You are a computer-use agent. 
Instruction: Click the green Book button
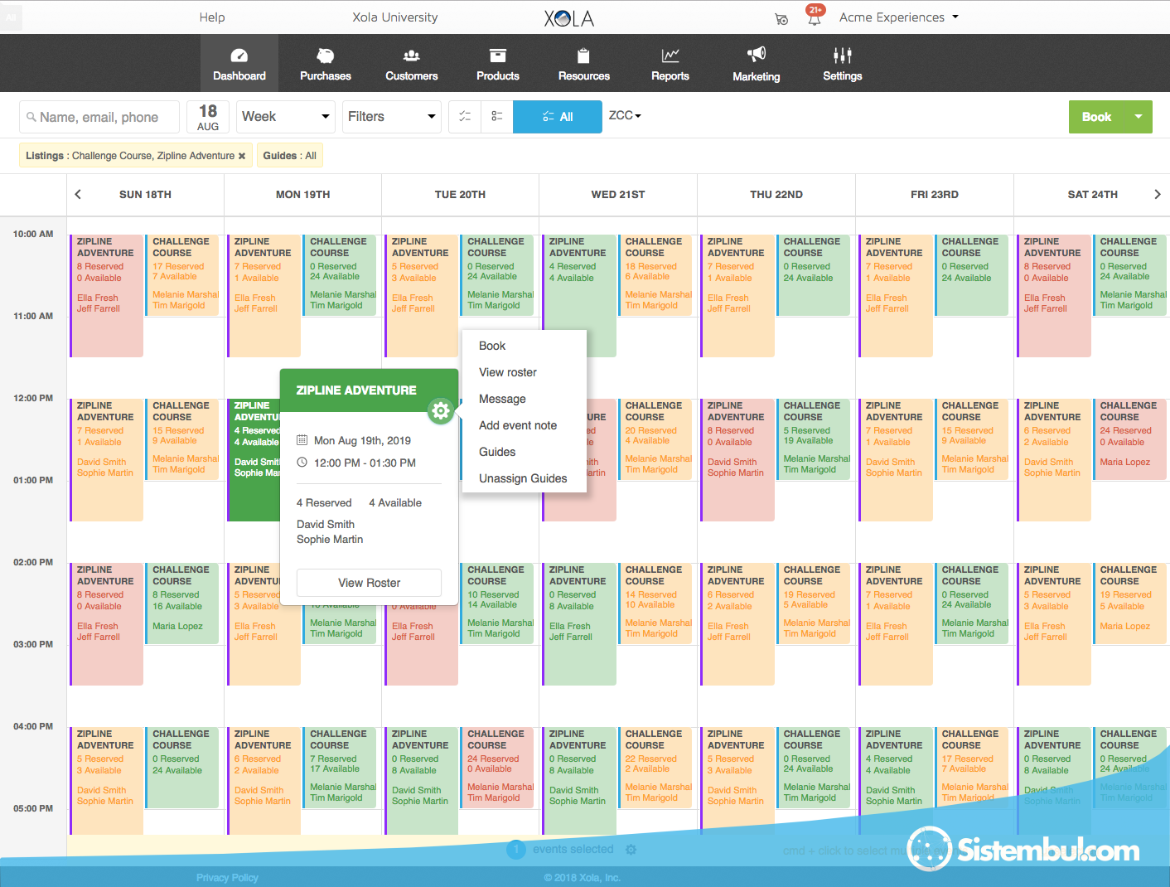[x=1096, y=117]
